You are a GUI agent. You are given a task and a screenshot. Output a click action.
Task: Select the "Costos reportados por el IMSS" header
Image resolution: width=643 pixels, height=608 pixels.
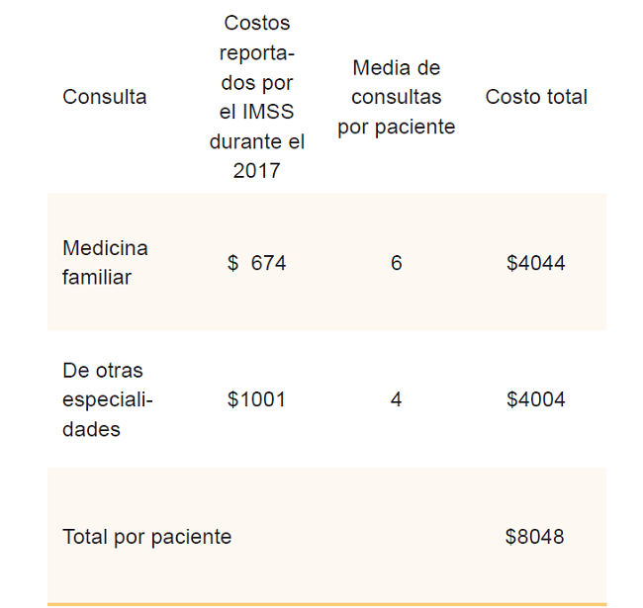[256, 97]
